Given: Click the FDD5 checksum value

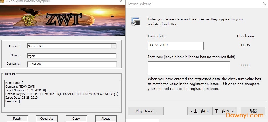Looking at the screenshot, I should pyautogui.click(x=245, y=45).
